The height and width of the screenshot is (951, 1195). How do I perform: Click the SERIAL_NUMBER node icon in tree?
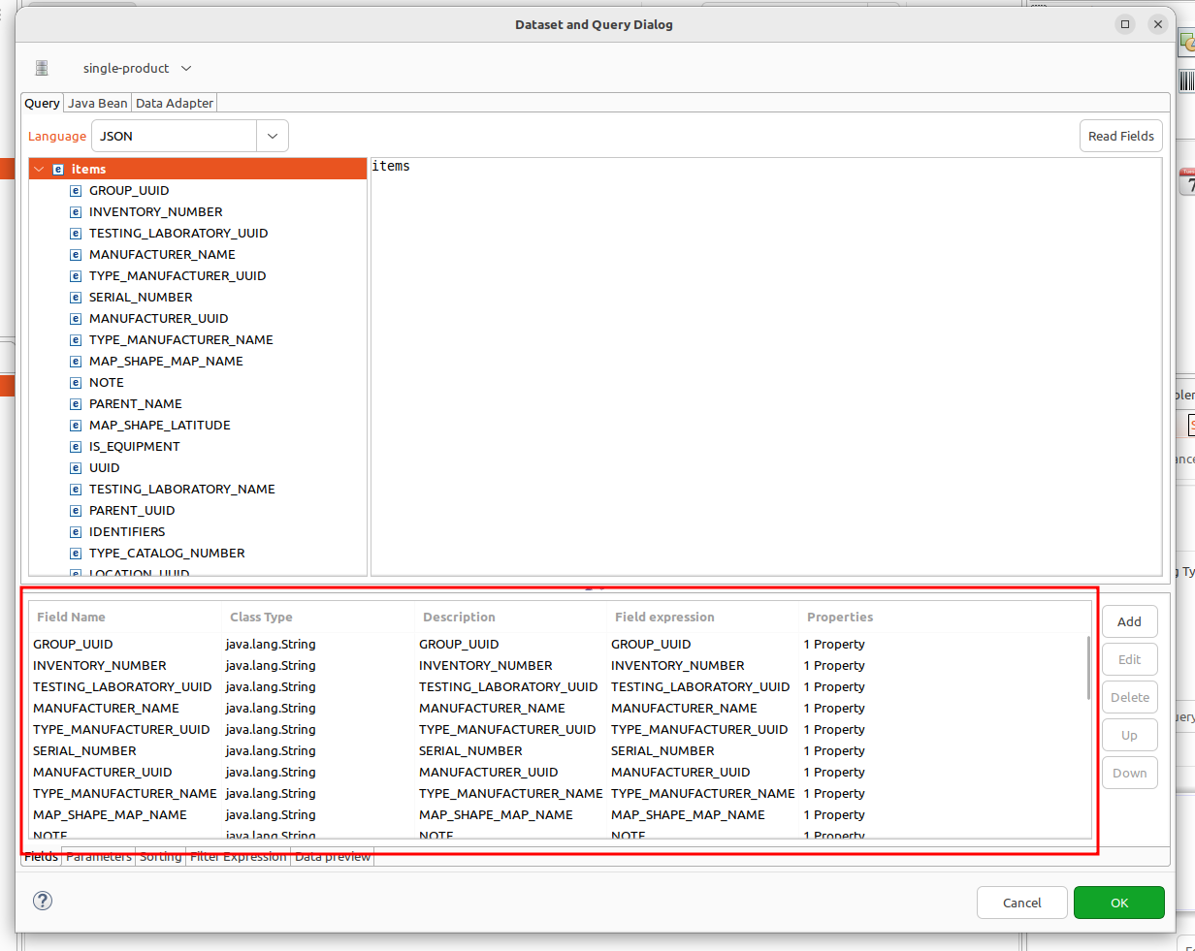(76, 298)
